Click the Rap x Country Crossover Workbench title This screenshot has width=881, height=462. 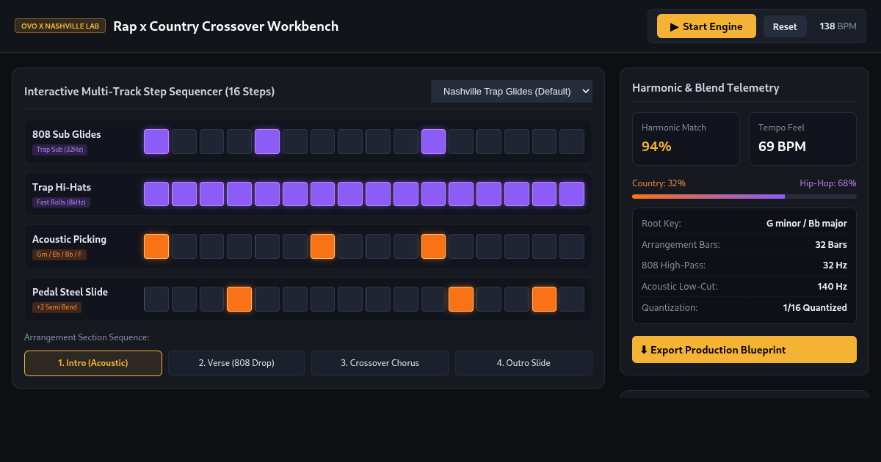[x=226, y=26]
